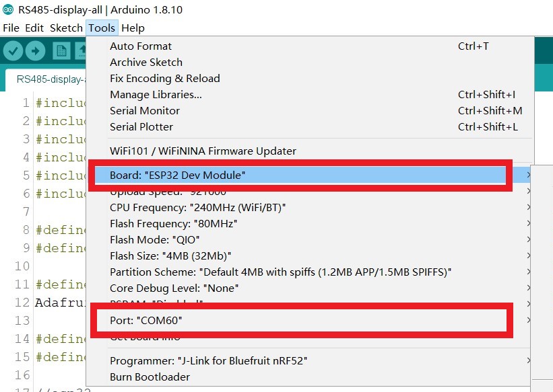This screenshot has width=553, height=392.
Task: Open the Programmer J-Link submenu
Action: [x=308, y=360]
